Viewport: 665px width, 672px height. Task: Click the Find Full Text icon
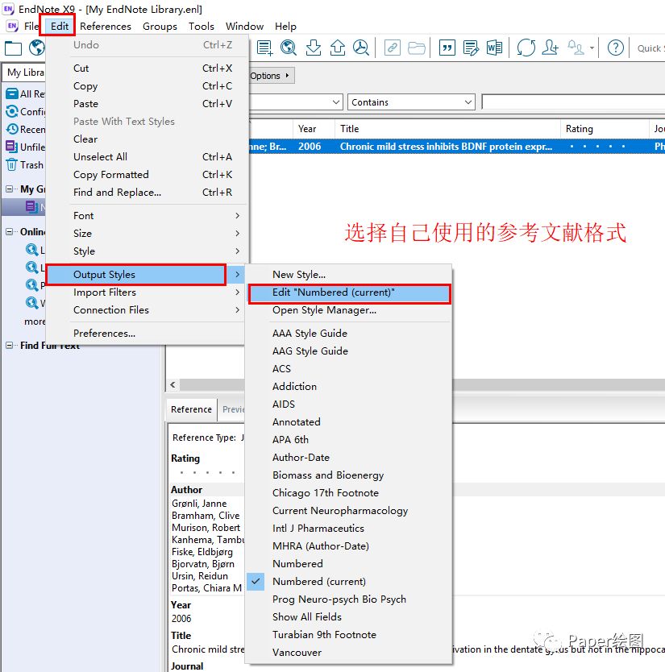(361, 48)
